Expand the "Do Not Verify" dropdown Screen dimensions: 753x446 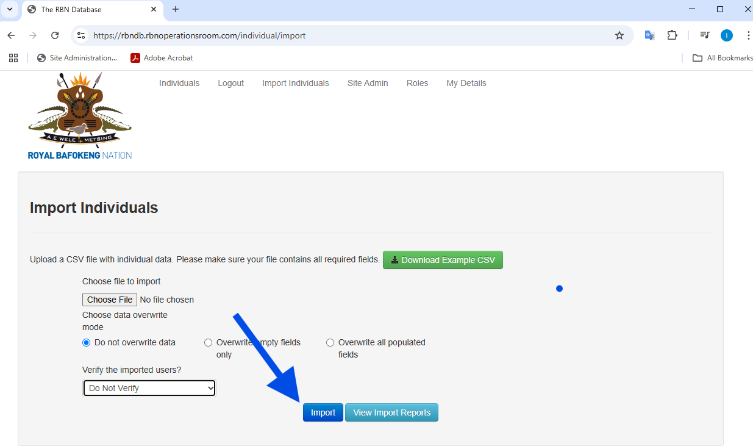click(x=149, y=388)
